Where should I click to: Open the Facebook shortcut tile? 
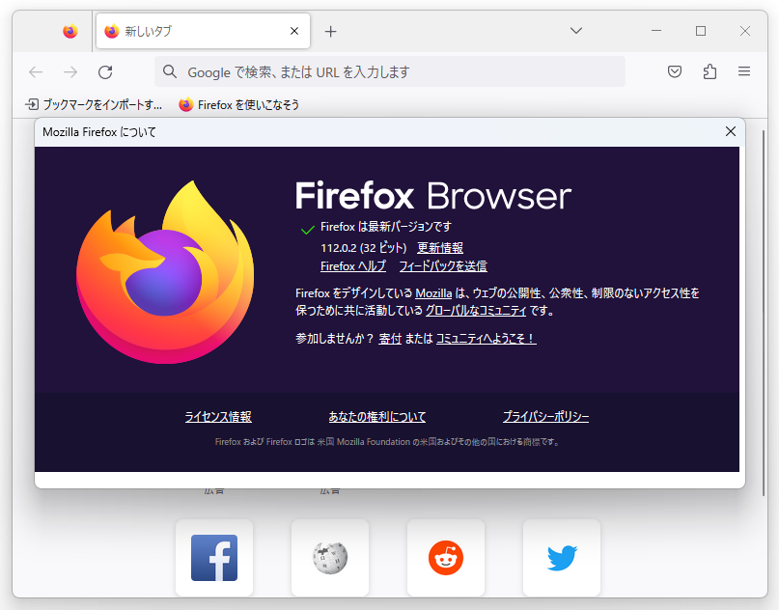pos(213,558)
